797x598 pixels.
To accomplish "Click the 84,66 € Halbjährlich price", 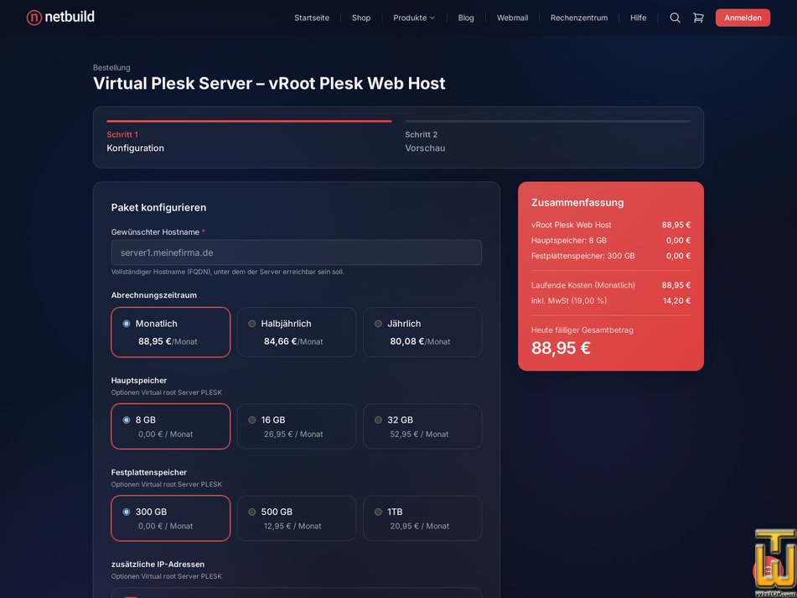I will point(293,341).
